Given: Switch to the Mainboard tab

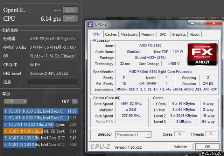Looking at the screenshot, I should click(x=129, y=34).
